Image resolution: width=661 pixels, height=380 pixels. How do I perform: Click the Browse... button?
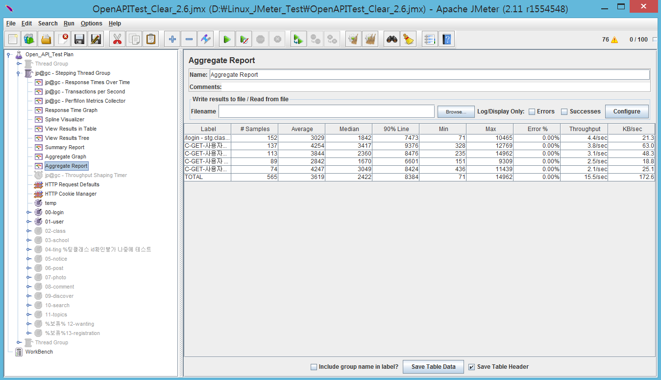pyautogui.click(x=456, y=112)
